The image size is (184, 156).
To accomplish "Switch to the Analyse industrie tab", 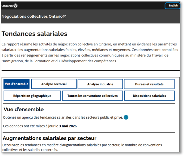I will point(100,84).
